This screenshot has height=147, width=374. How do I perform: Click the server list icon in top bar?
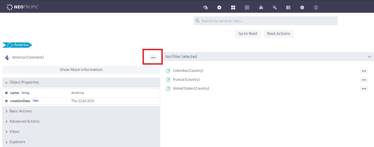point(288,7)
